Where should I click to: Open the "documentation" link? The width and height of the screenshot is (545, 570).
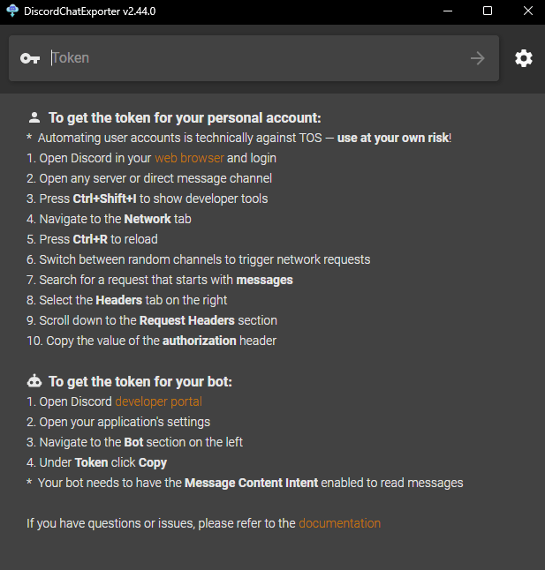[339, 523]
